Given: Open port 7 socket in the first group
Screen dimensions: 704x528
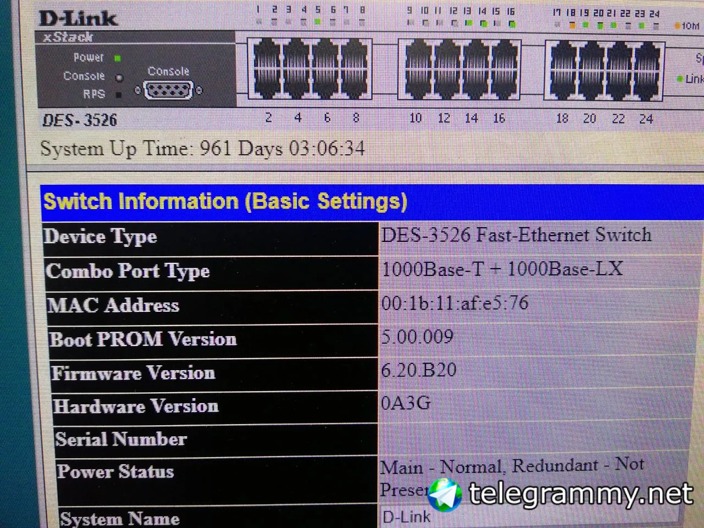Looking at the screenshot, I should coord(354,54).
